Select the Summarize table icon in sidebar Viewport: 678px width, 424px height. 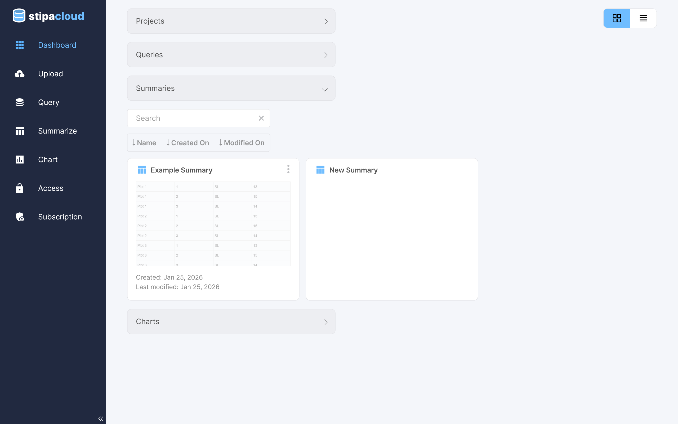coord(20,131)
